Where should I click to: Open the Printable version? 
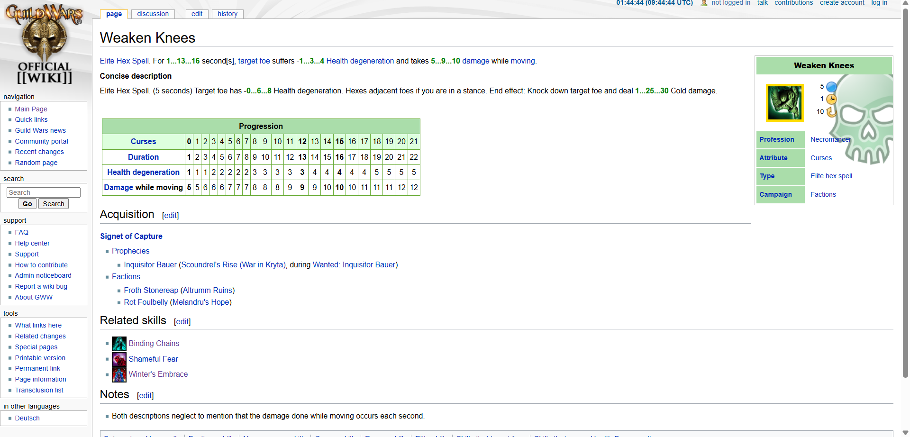(x=40, y=358)
